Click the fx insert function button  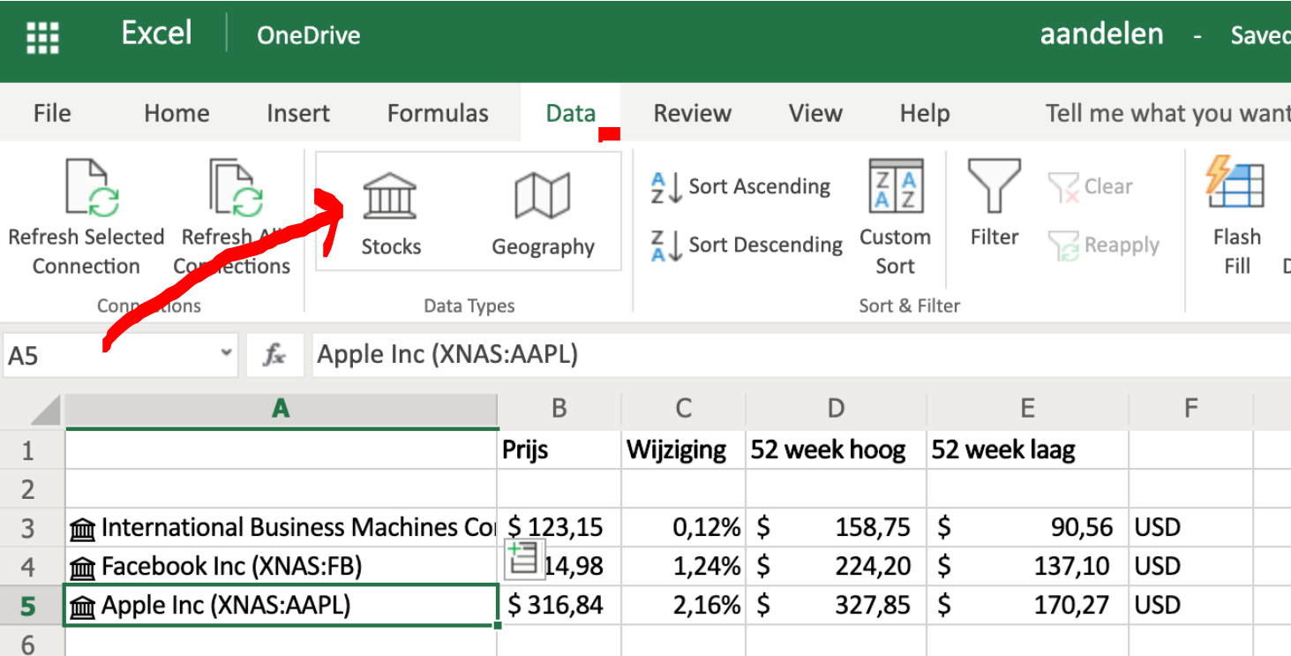pos(274,355)
